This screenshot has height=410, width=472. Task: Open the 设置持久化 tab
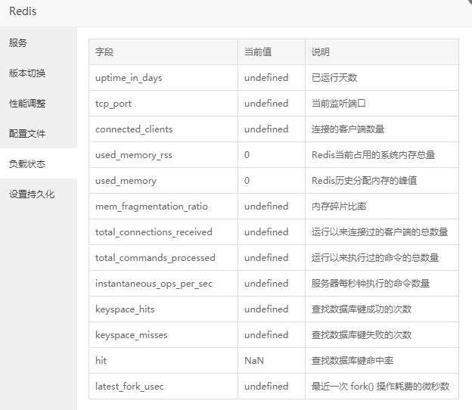coord(39,194)
